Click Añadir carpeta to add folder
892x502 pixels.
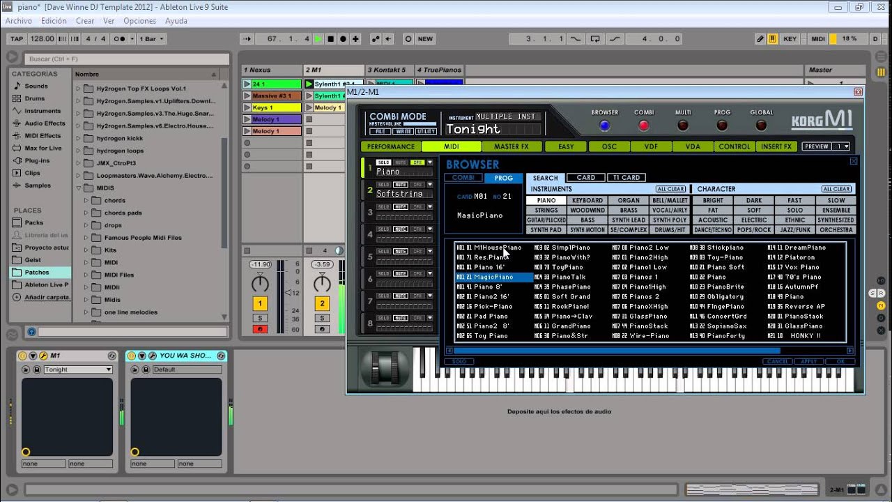click(47, 297)
